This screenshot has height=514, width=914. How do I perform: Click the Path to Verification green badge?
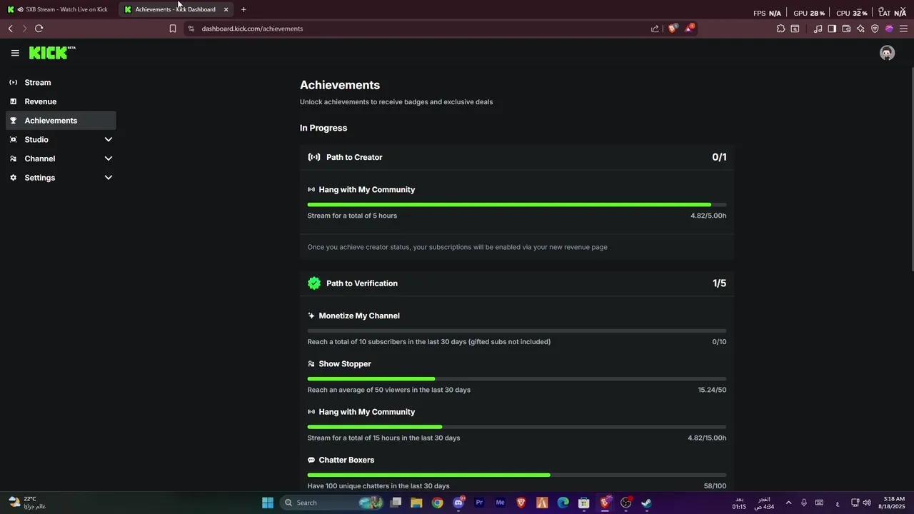314,283
